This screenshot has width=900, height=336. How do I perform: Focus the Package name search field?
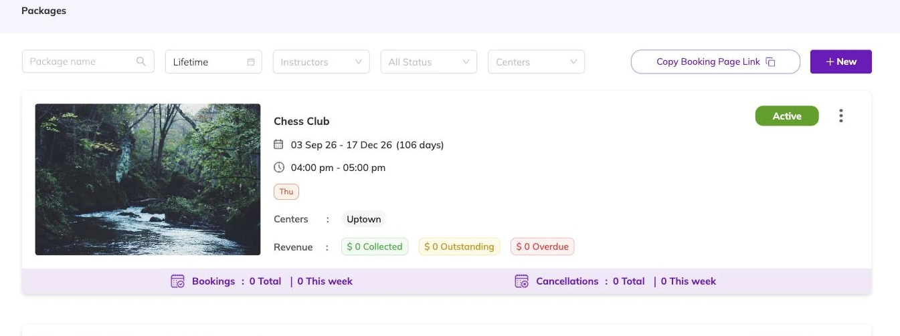click(88, 61)
